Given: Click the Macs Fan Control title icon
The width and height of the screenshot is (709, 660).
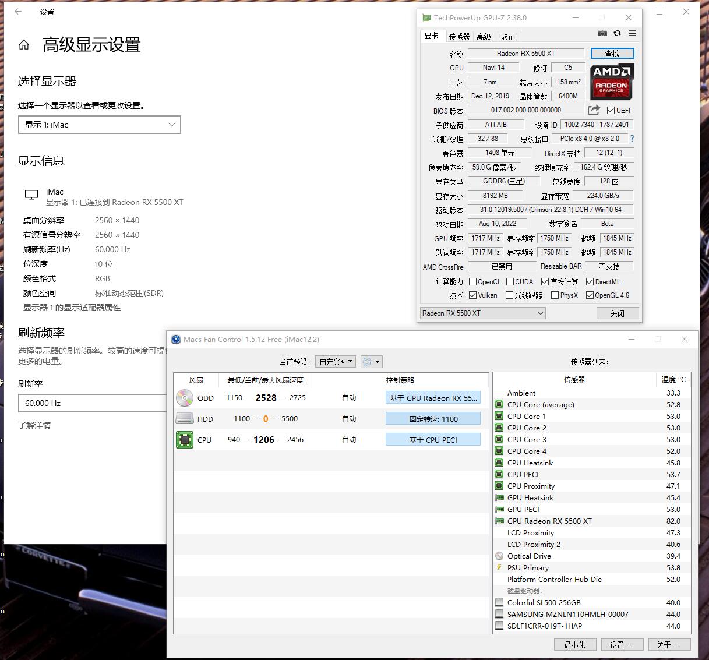Looking at the screenshot, I should [x=176, y=339].
